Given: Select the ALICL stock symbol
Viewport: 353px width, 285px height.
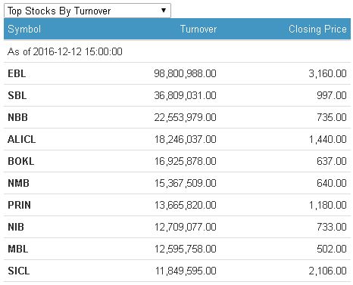Looking at the screenshot, I should pyautogui.click(x=22, y=139).
